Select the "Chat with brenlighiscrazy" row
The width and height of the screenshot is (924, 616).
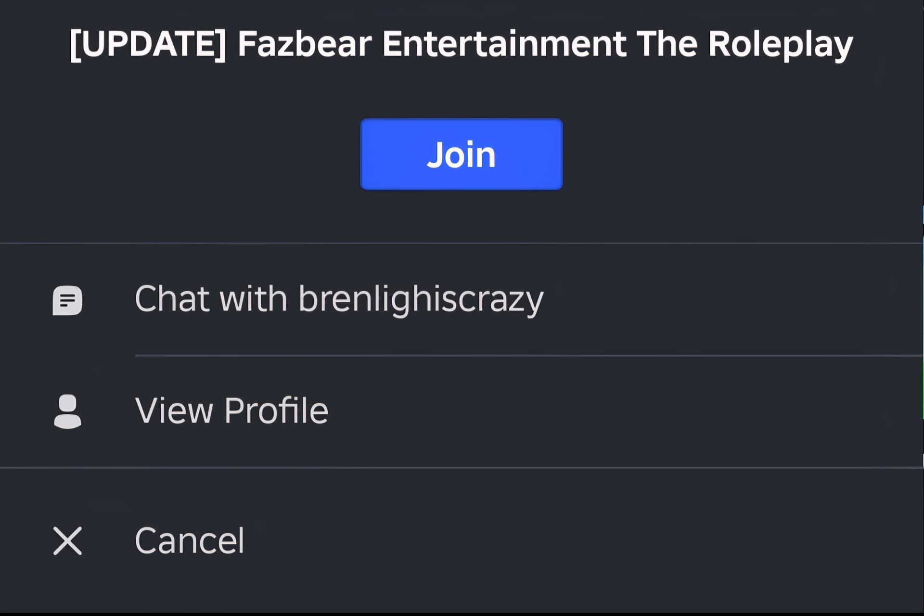coord(462,299)
